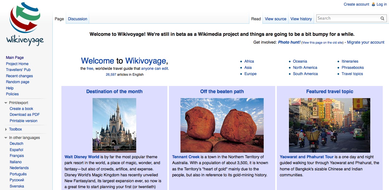Switch language to Deutsch
The height and width of the screenshot is (190, 389).
click(x=17, y=144)
